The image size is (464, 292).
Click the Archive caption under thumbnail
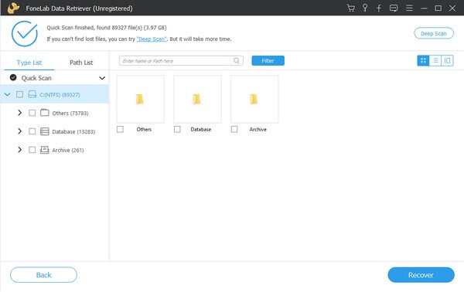point(258,129)
